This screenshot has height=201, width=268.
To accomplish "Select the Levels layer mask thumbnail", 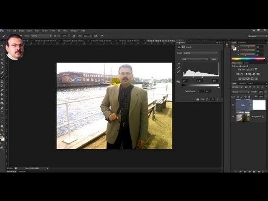I will (259, 105).
